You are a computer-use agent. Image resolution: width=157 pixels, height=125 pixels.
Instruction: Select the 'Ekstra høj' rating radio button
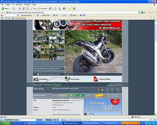99,95
